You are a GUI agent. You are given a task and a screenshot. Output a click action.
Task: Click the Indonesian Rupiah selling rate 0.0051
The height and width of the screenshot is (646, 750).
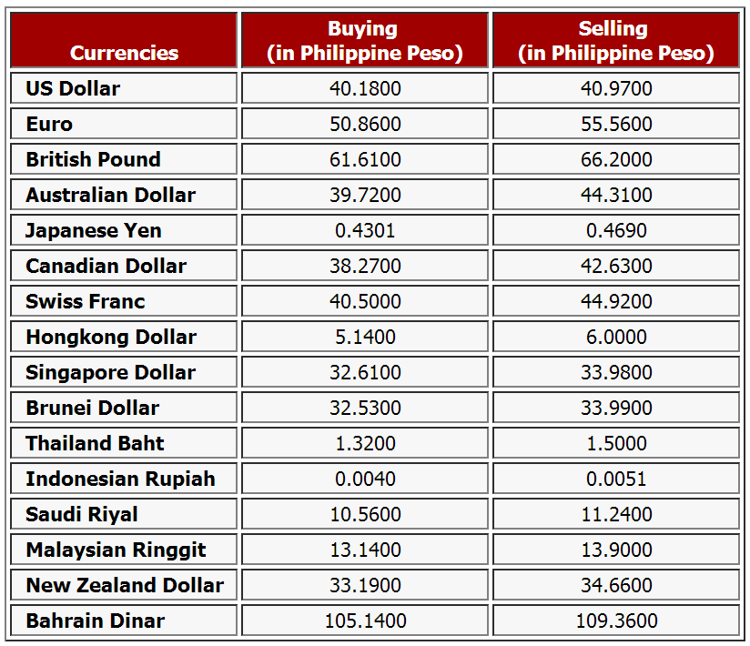616,479
